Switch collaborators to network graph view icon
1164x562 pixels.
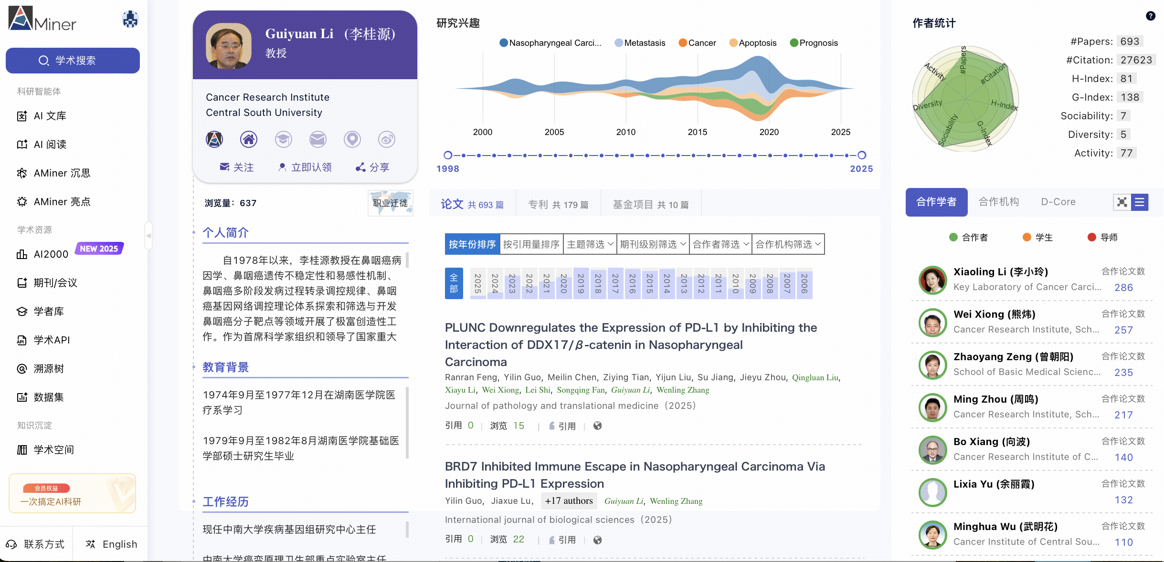click(1122, 202)
